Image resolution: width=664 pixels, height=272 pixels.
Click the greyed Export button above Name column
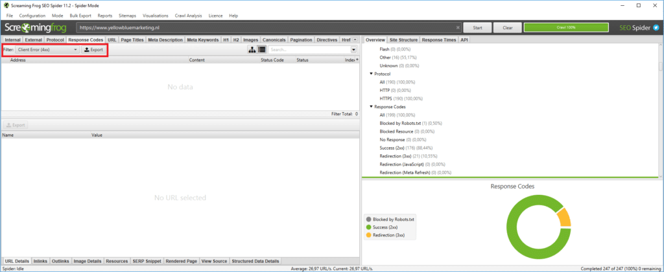pos(16,125)
